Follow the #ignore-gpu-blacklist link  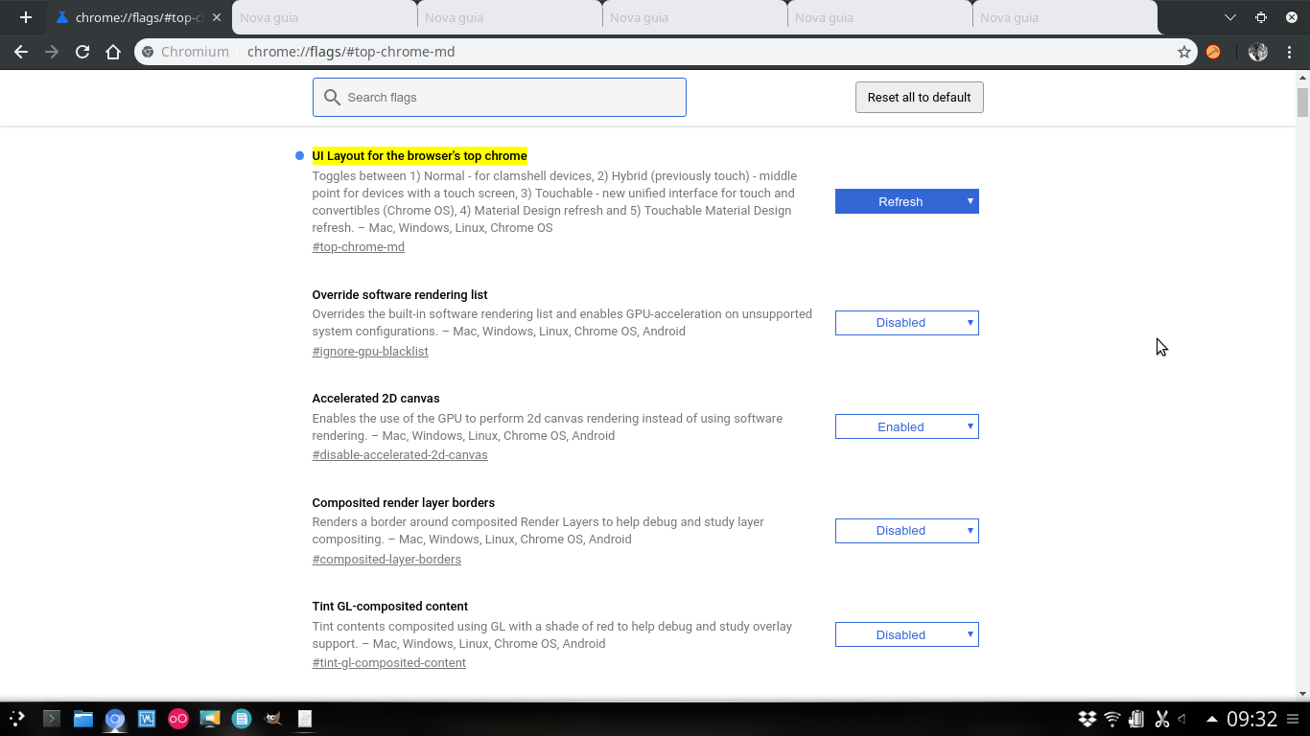pos(370,351)
